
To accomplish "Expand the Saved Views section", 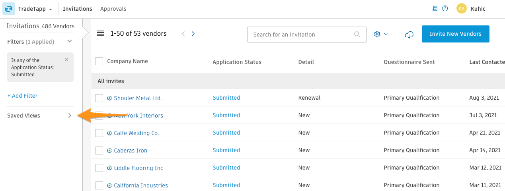I will point(40,116).
